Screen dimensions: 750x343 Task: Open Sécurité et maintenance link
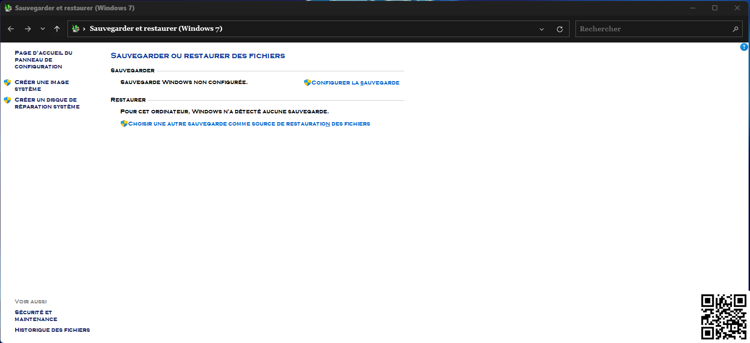click(36, 316)
